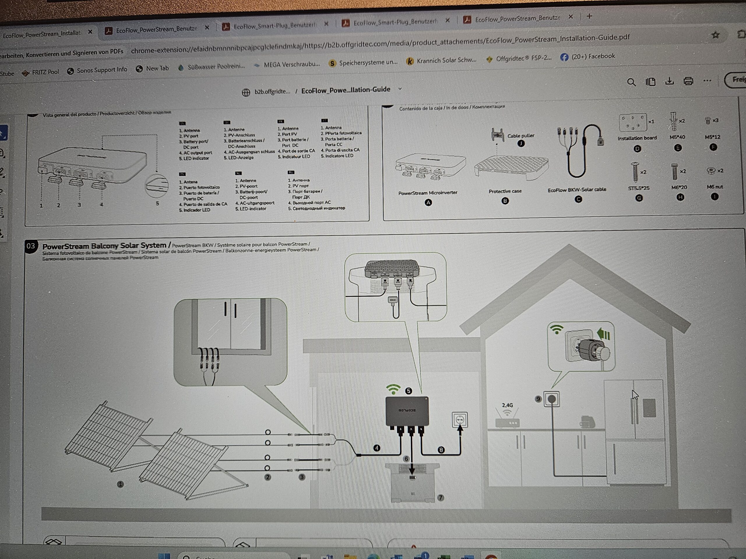Open Krannich Solar Schw... bookmark
Screen dimensions: 746x559
[442, 61]
